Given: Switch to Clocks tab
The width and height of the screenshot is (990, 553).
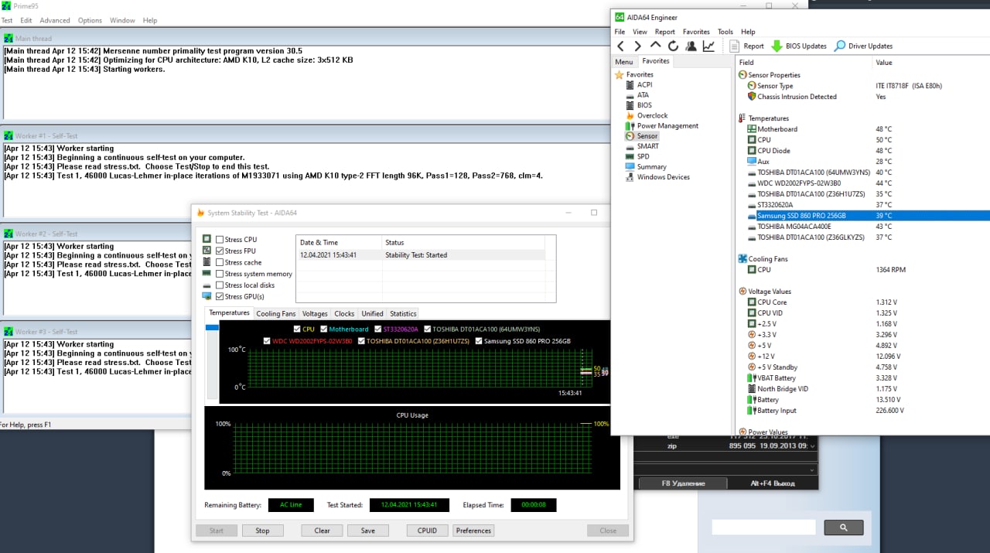Looking at the screenshot, I should [x=344, y=313].
